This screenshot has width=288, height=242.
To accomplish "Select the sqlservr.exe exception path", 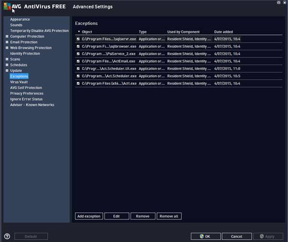I will 109,39.
